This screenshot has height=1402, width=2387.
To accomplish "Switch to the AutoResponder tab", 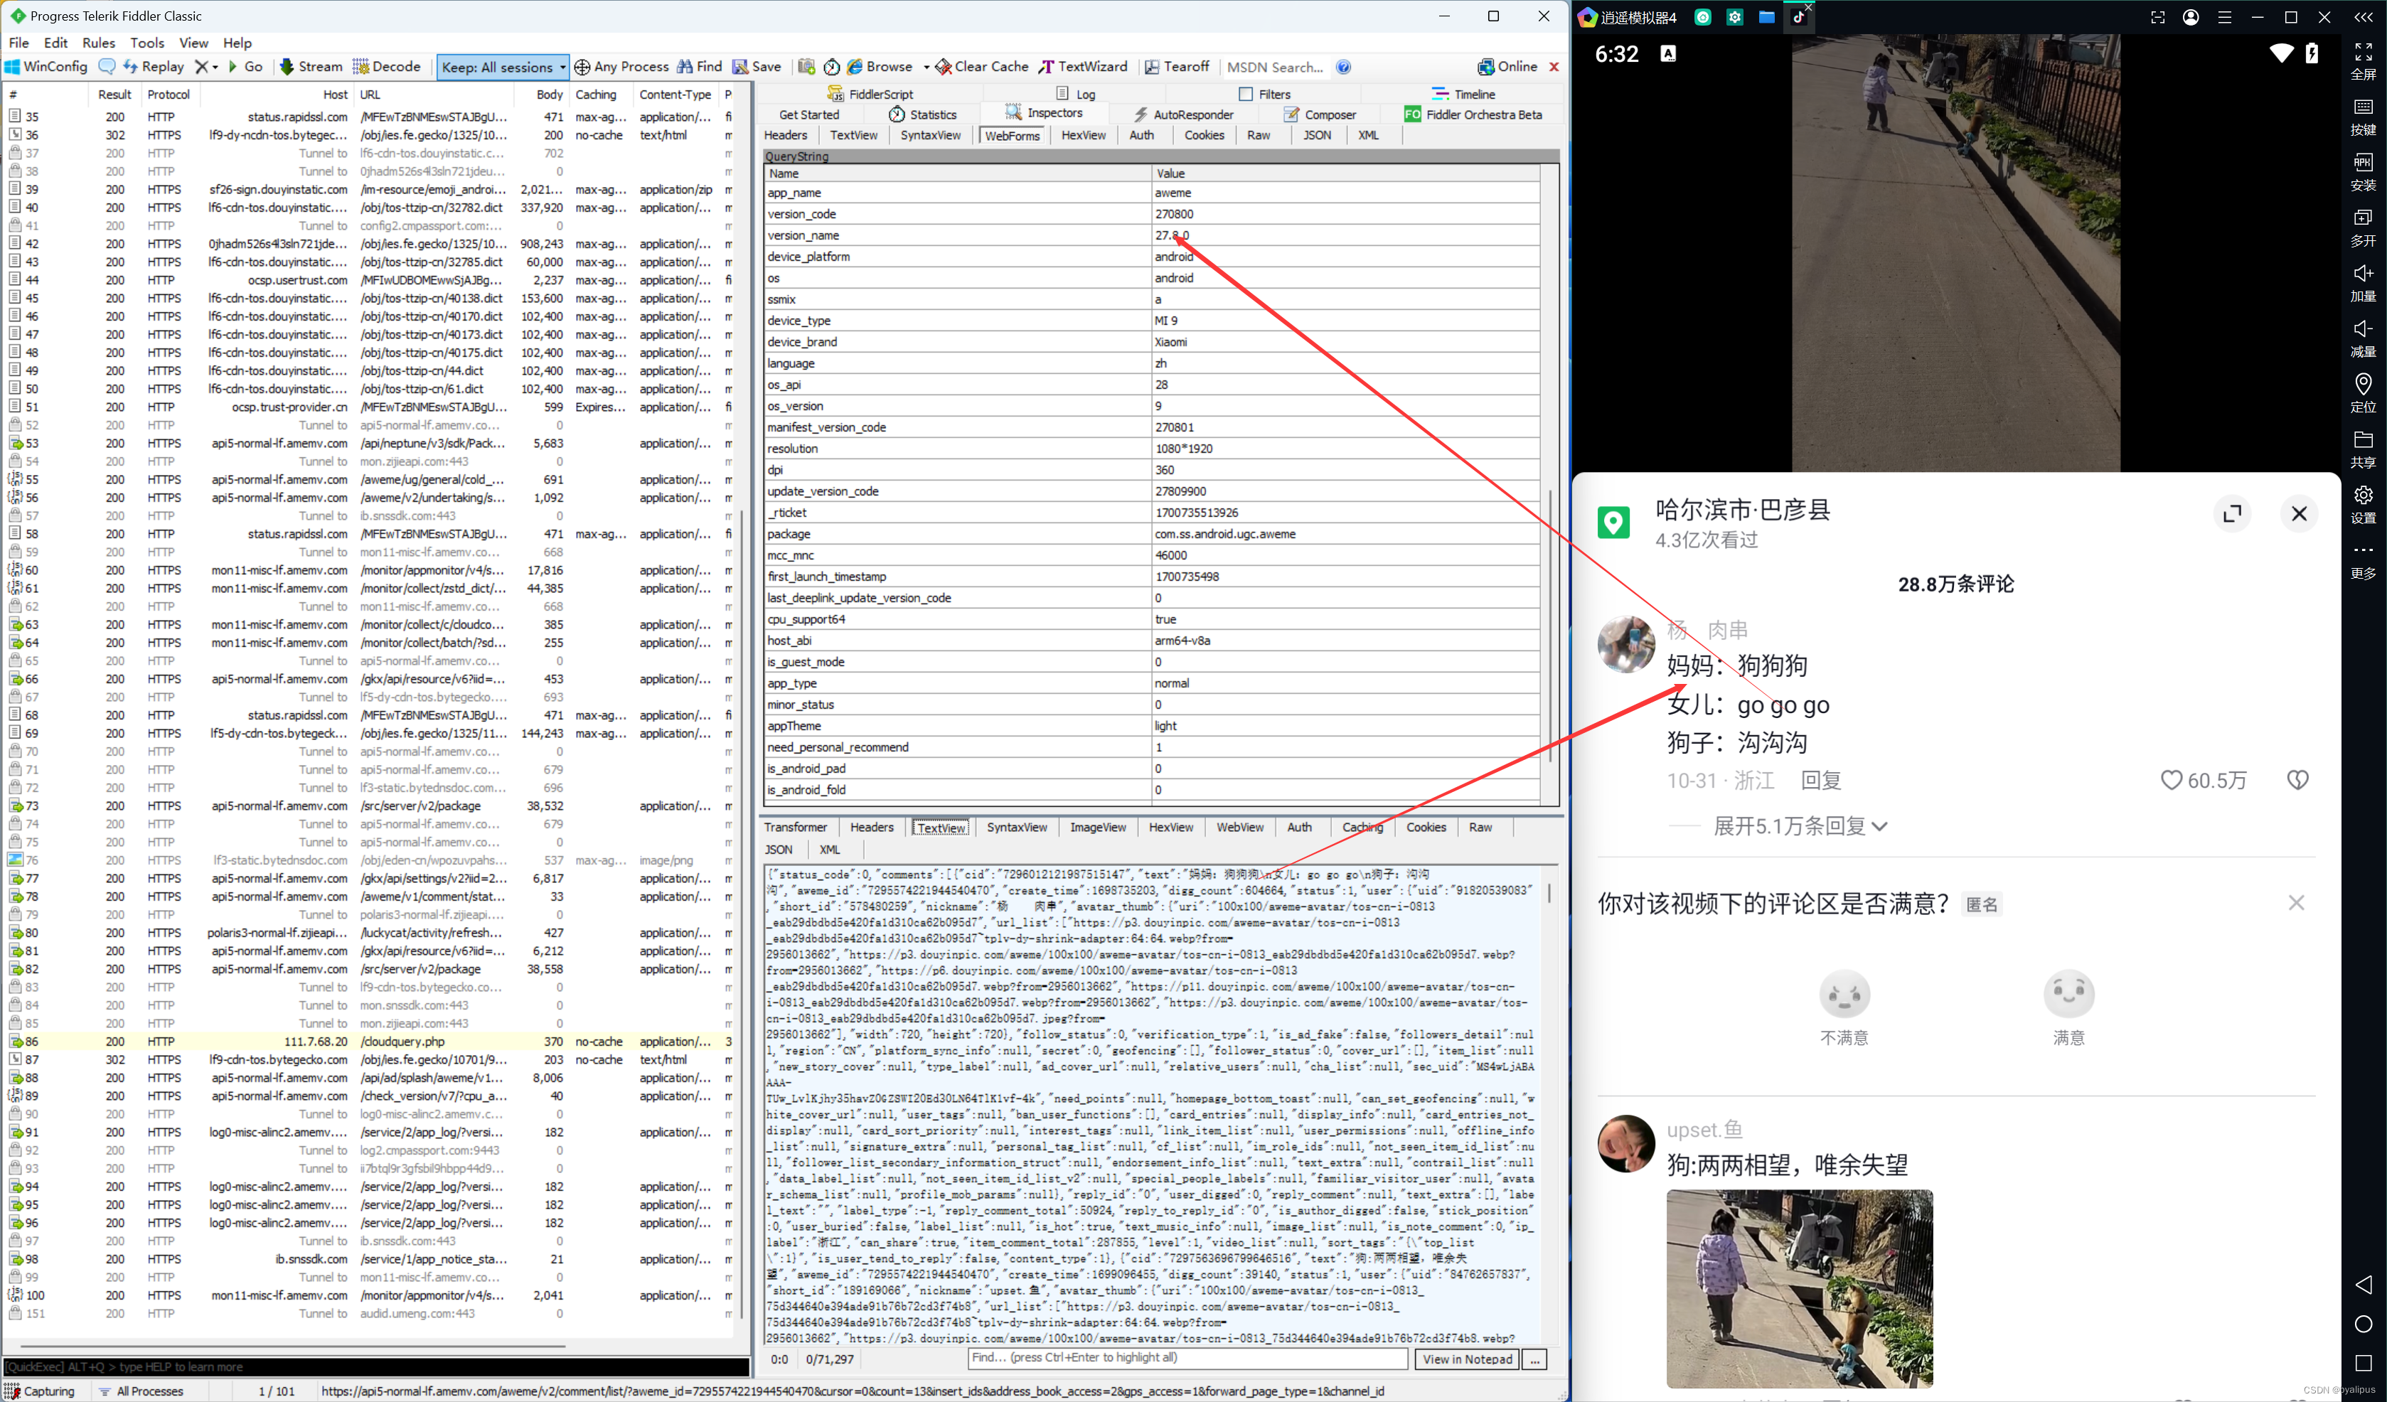I will tap(1183, 114).
